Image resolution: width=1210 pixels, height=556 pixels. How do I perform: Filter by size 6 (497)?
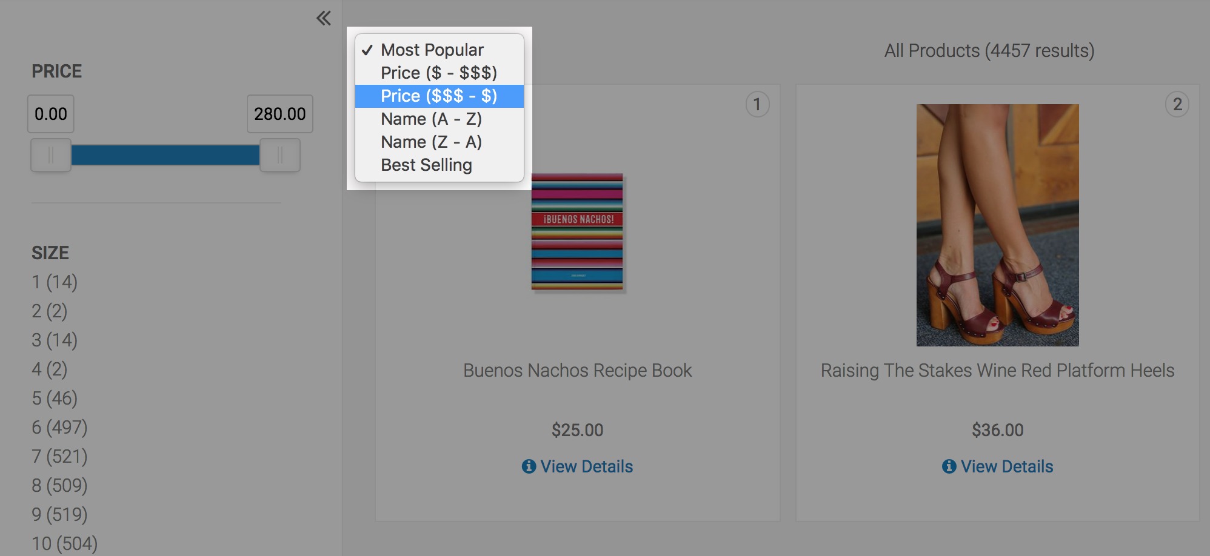[x=59, y=428]
